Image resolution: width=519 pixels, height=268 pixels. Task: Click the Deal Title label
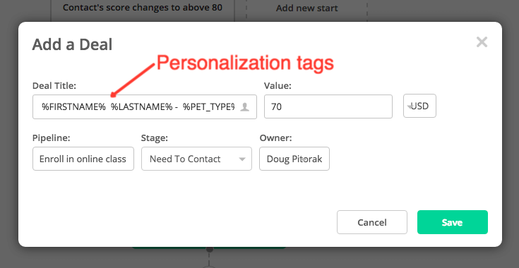(x=54, y=86)
